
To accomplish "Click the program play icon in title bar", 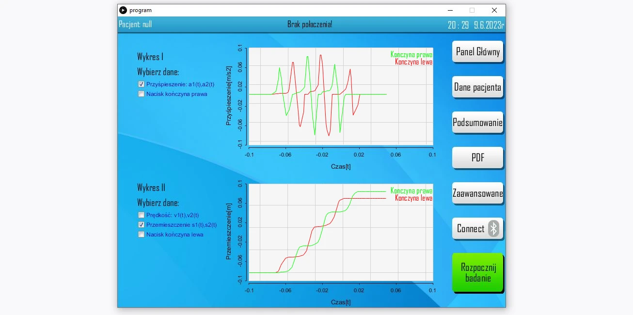I will point(123,10).
